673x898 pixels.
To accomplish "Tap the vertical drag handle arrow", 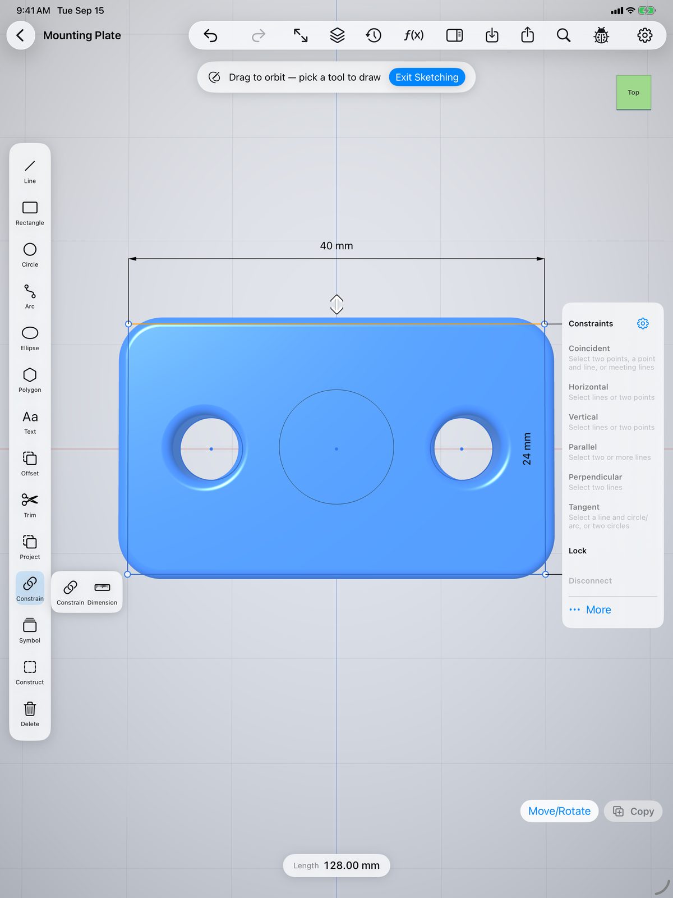I will pyautogui.click(x=336, y=305).
